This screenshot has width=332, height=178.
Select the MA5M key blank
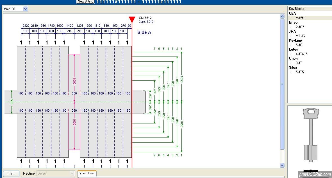pyautogui.click(x=300, y=18)
